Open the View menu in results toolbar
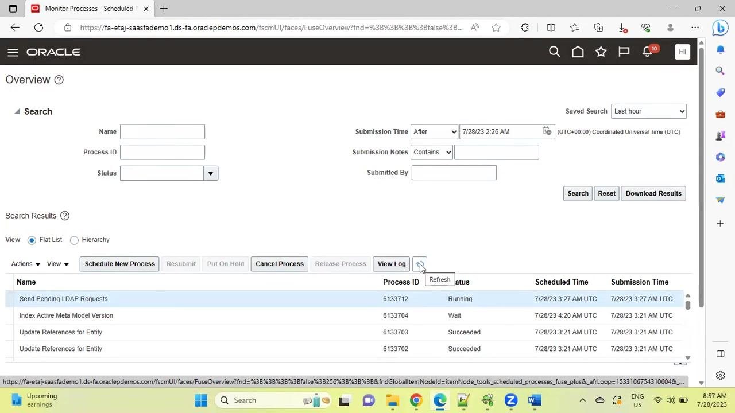The image size is (735, 413). 58,264
